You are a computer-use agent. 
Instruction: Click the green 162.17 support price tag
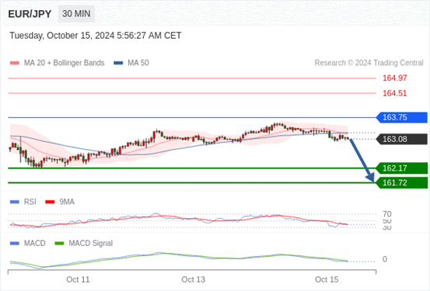coord(402,168)
